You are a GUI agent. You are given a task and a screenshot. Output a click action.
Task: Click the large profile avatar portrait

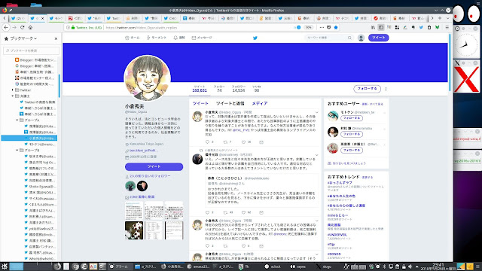(x=148, y=78)
